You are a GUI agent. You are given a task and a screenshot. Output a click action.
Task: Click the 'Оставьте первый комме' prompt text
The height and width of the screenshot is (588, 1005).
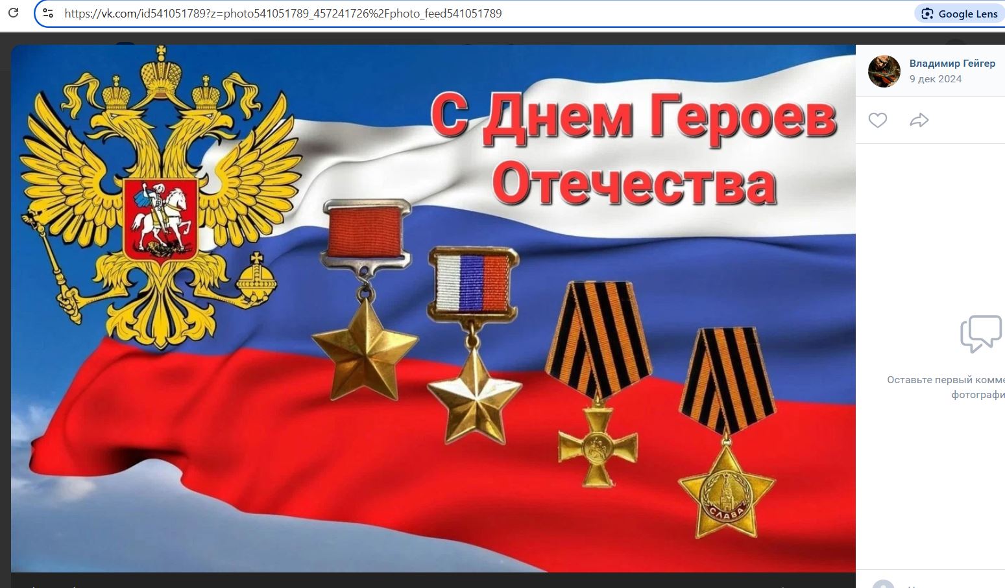pos(946,380)
